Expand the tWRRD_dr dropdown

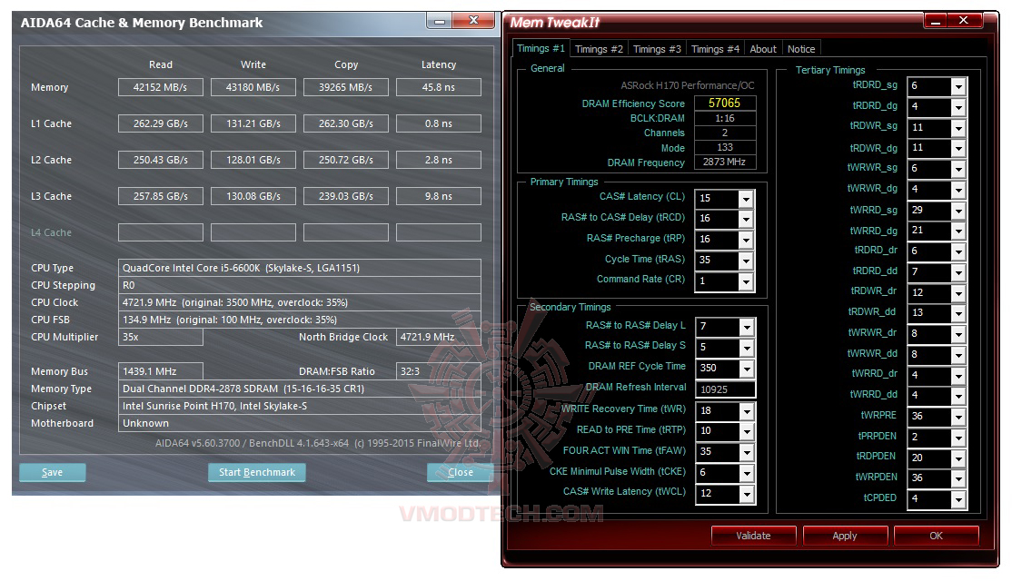point(958,375)
